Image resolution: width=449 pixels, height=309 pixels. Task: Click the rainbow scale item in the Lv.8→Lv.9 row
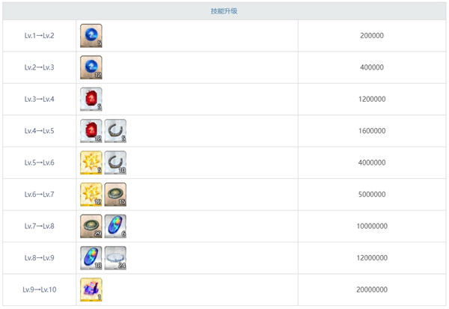tap(91, 258)
